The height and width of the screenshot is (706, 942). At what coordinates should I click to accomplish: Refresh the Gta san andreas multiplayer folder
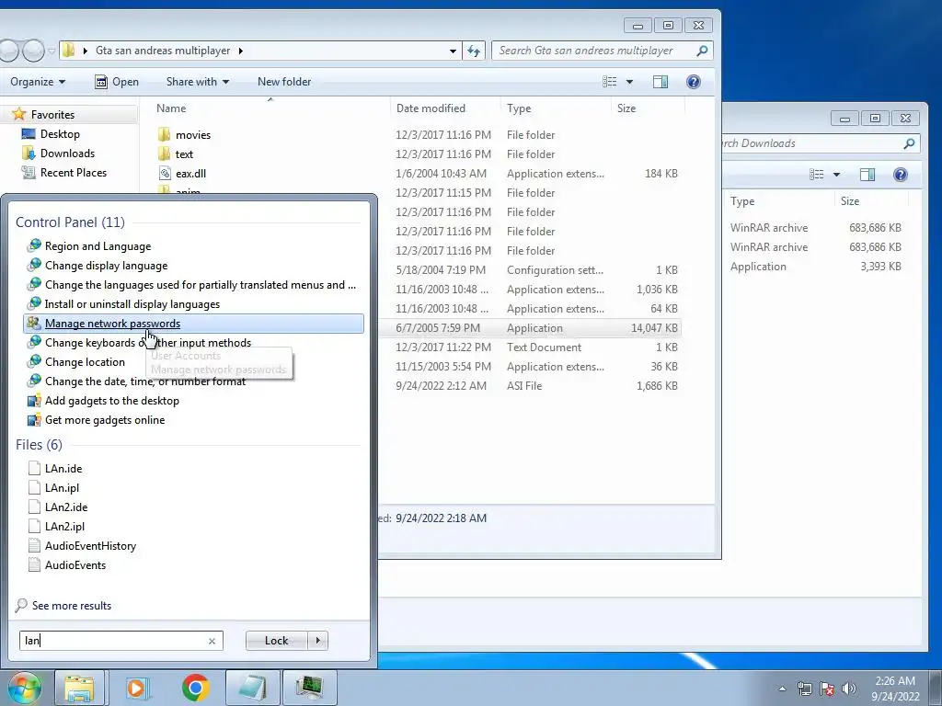click(x=474, y=51)
